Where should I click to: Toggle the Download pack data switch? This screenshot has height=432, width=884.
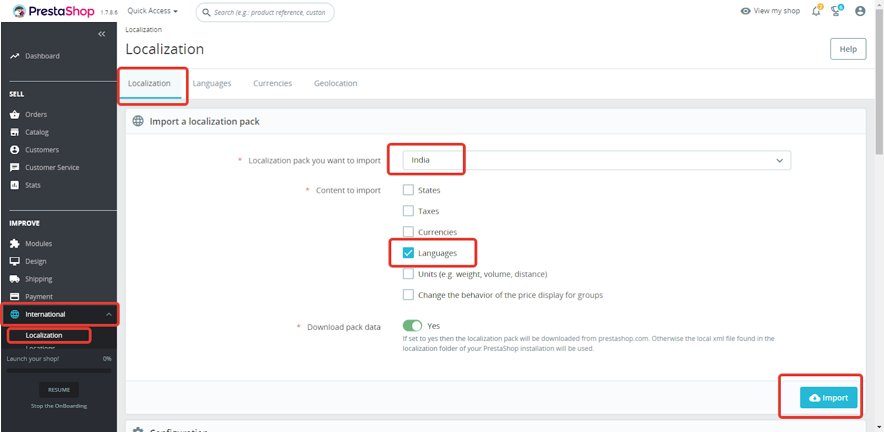(x=412, y=326)
